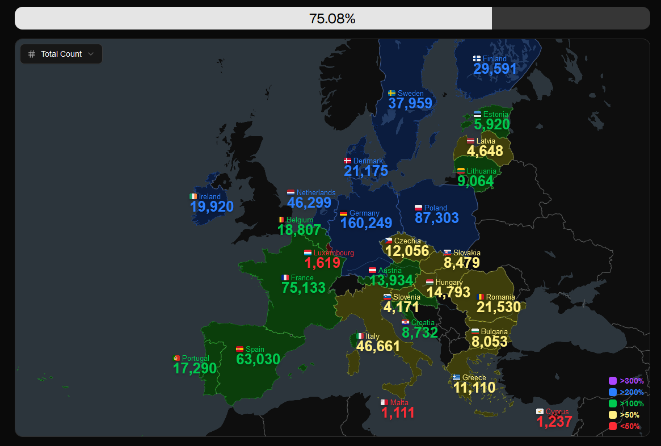Click the Portugal flag icon

176,358
